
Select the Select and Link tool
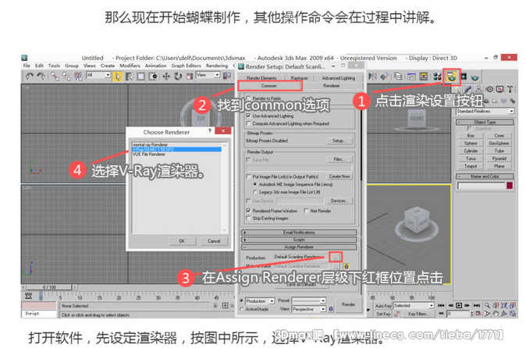[x=55, y=76]
